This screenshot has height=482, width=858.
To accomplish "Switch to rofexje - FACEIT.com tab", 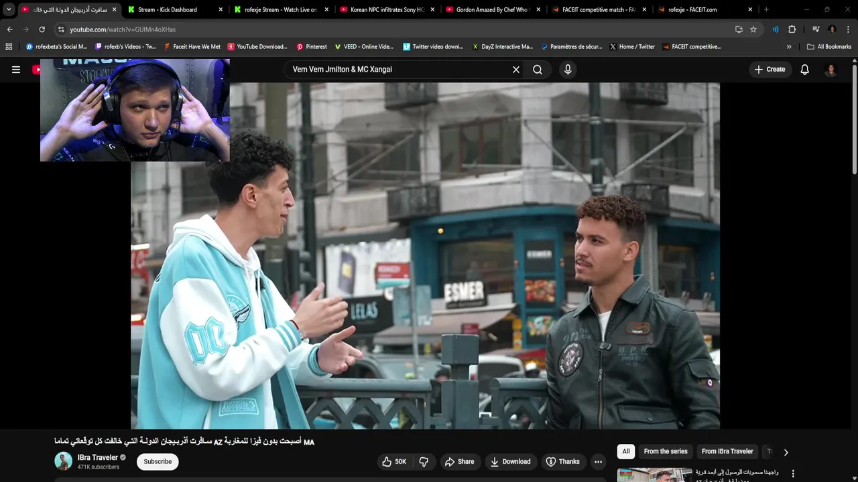I will point(705,9).
